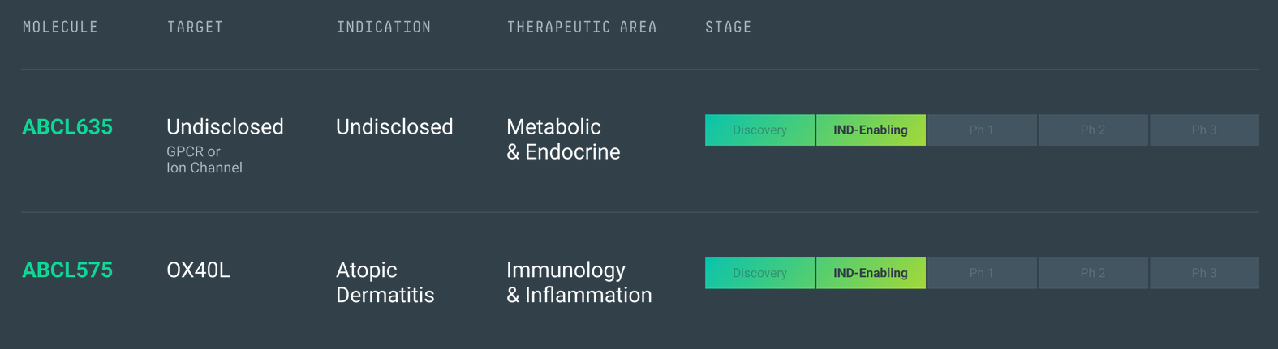Viewport: 1278px width, 349px height.
Task: Click the Ph 2 stage block for ABCL635
Action: 1093,130
